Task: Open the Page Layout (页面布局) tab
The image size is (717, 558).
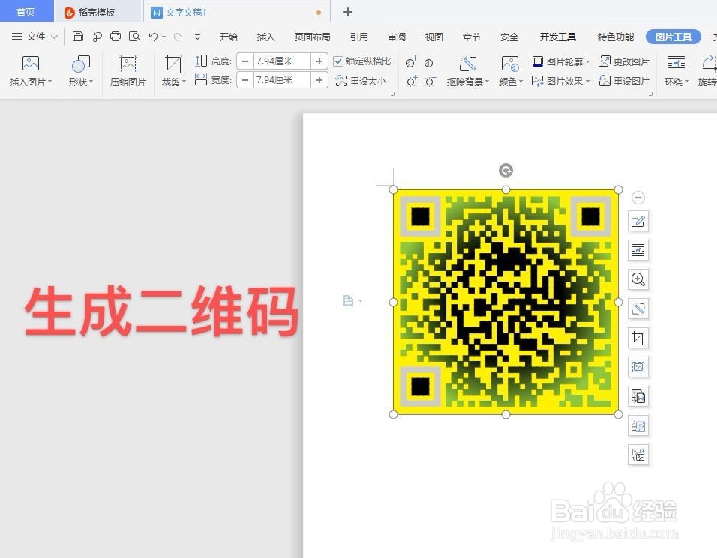Action: click(x=312, y=37)
